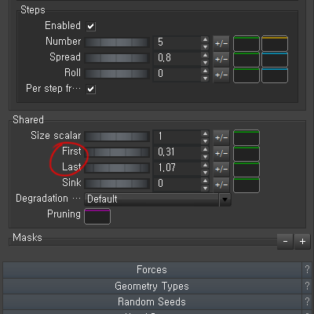Image resolution: width=314 pixels, height=314 pixels.
Task: Decrease Number with the down arrow
Action: click(205, 46)
